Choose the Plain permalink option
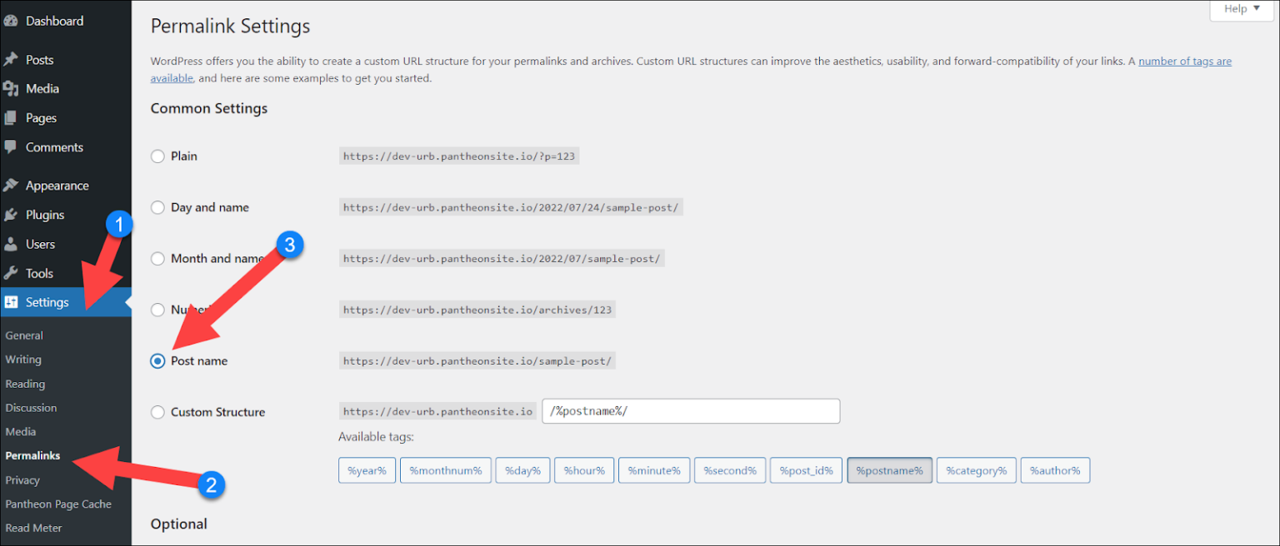Screen dimensions: 1280x546 (x=157, y=156)
